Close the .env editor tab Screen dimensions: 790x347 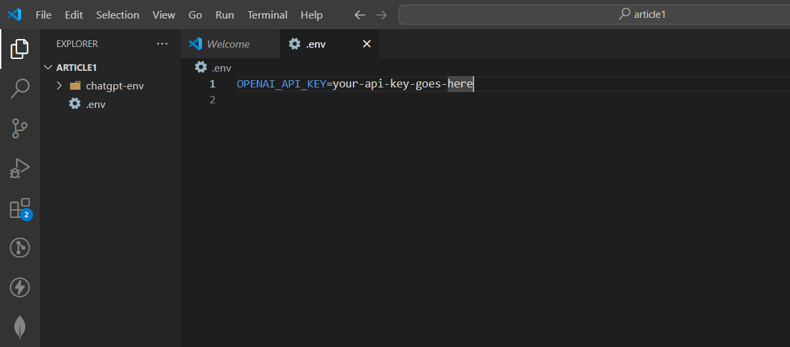click(367, 44)
